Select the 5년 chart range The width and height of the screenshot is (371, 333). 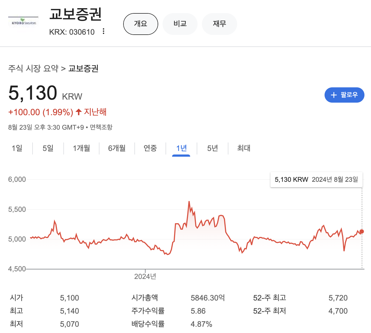tap(213, 148)
